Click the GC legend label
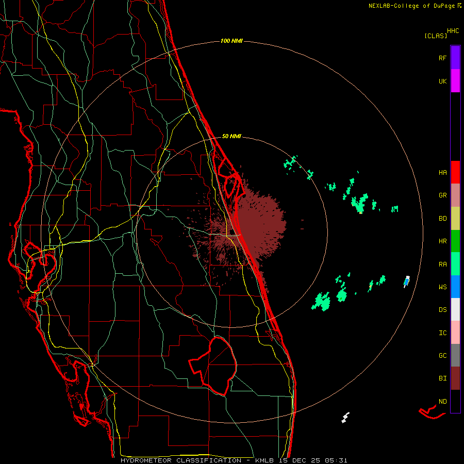The image size is (464, 464). (442, 356)
